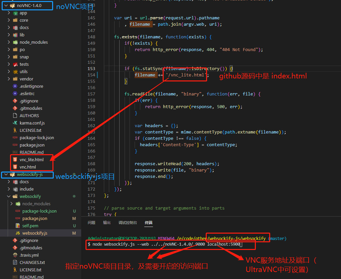Open package-lock.json marked U in websockify folder

39,211
